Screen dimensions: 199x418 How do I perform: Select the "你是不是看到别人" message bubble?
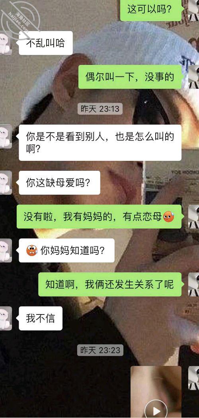coord(100,143)
